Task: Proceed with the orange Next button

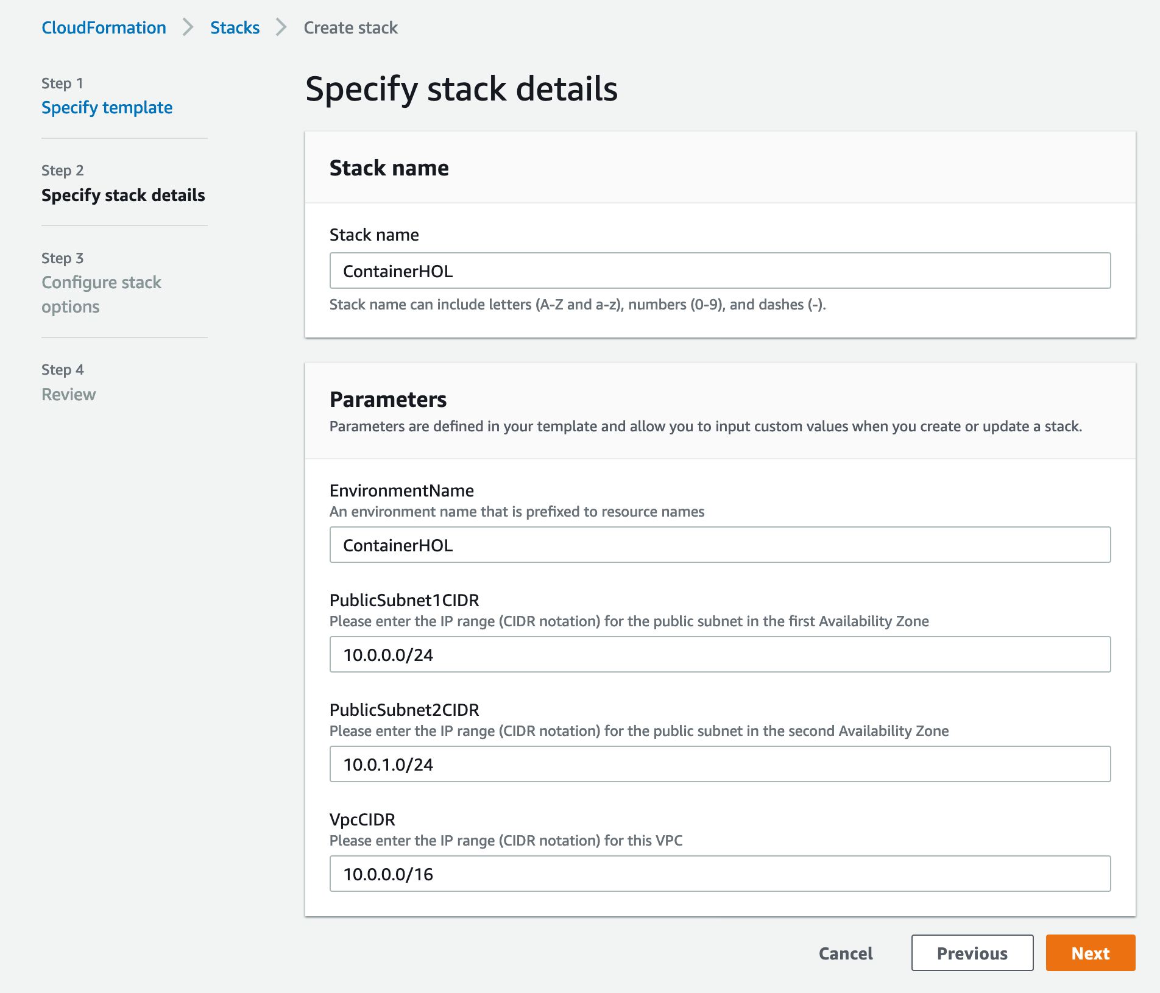Action: coord(1091,953)
